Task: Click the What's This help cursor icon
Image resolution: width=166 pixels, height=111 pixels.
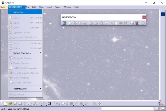Action: point(50,104)
